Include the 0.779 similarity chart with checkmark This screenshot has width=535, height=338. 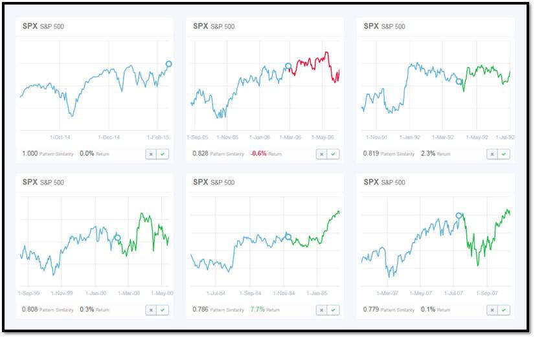504,310
